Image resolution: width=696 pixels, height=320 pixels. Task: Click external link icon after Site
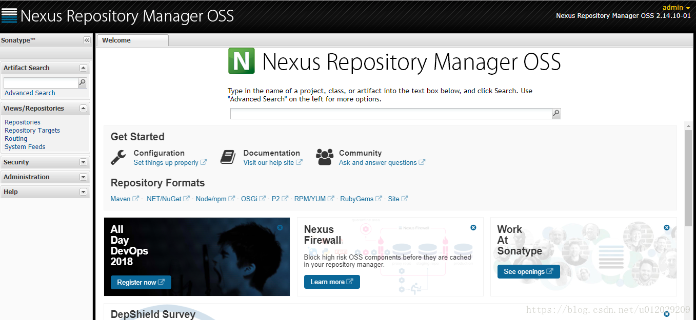coord(405,199)
